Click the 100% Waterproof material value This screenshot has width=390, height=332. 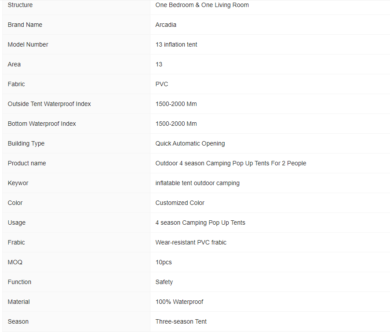pyautogui.click(x=179, y=302)
